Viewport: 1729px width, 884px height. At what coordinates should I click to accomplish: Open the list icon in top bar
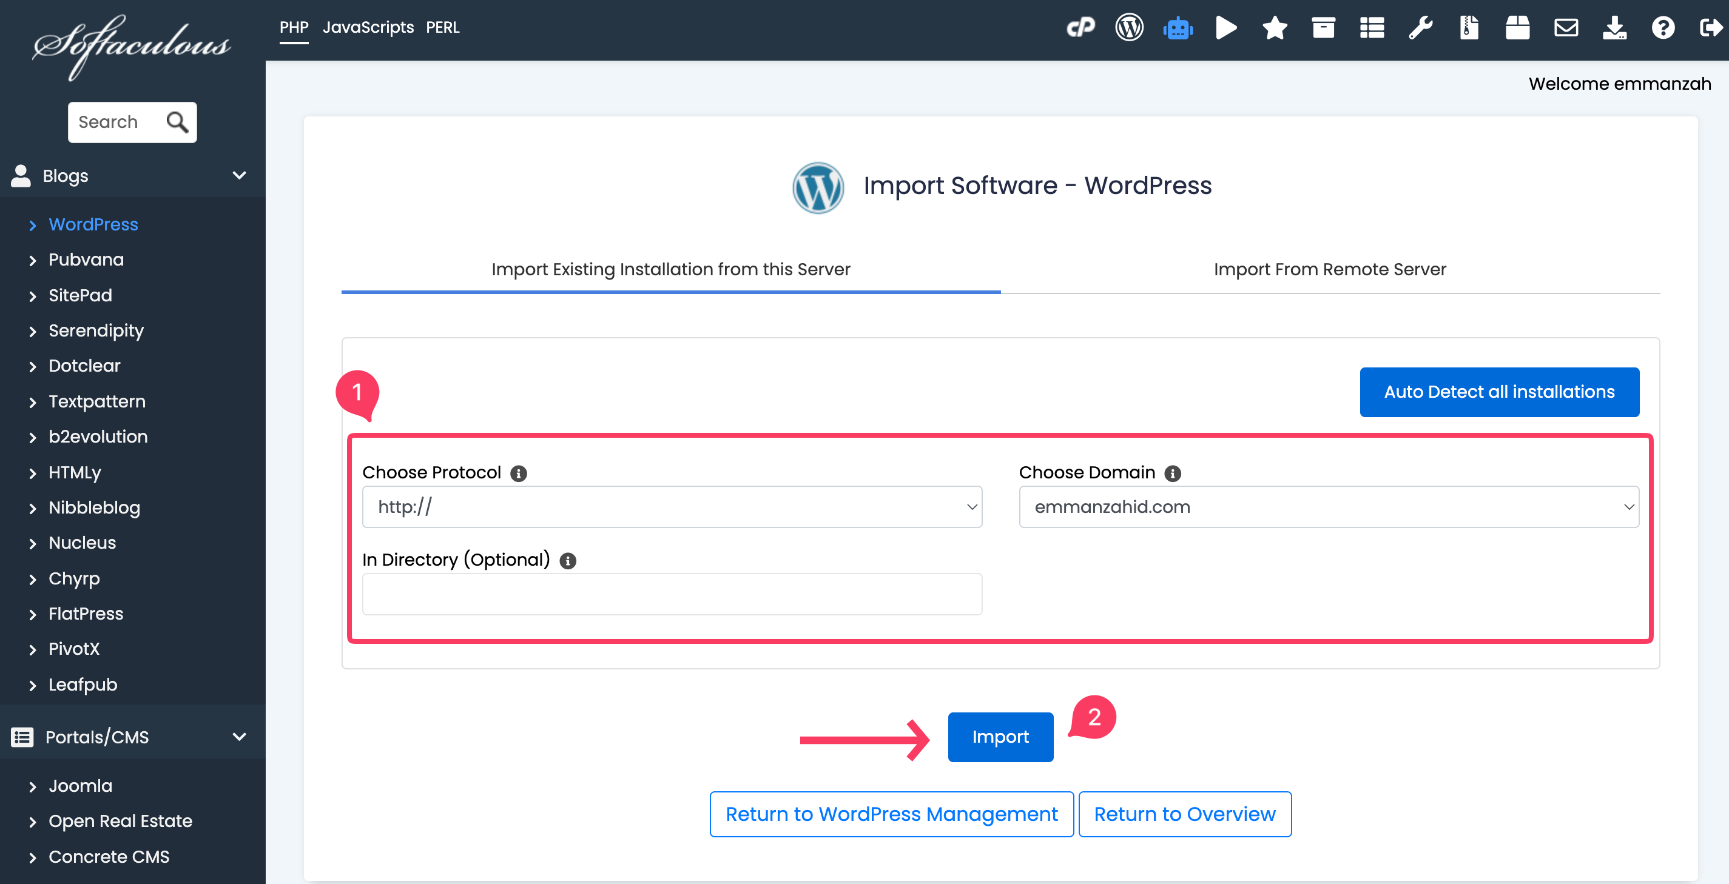click(1372, 27)
